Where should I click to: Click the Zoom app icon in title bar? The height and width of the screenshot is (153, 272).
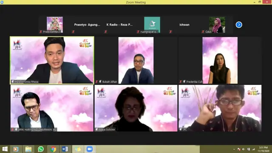(2, 2)
